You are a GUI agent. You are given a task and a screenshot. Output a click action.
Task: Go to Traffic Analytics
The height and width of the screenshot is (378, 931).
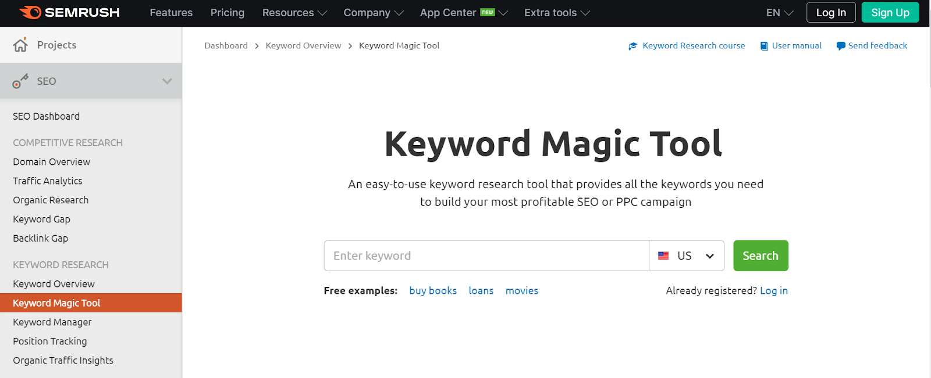click(x=48, y=181)
